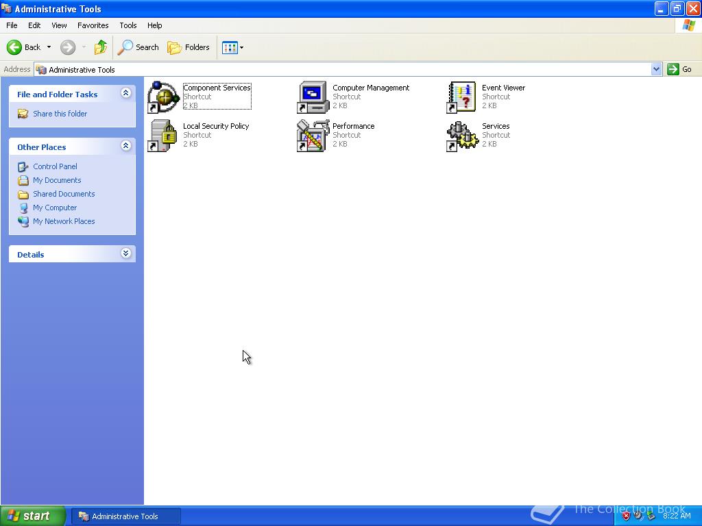Click the Event Viewer label text

[x=504, y=88]
